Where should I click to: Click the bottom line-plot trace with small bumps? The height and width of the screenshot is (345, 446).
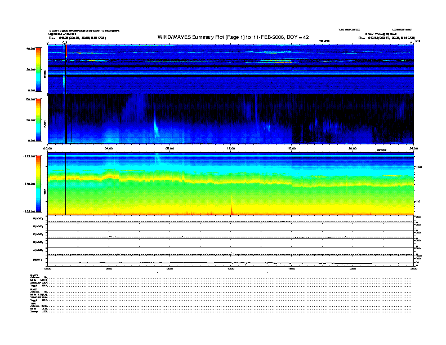click(x=230, y=263)
